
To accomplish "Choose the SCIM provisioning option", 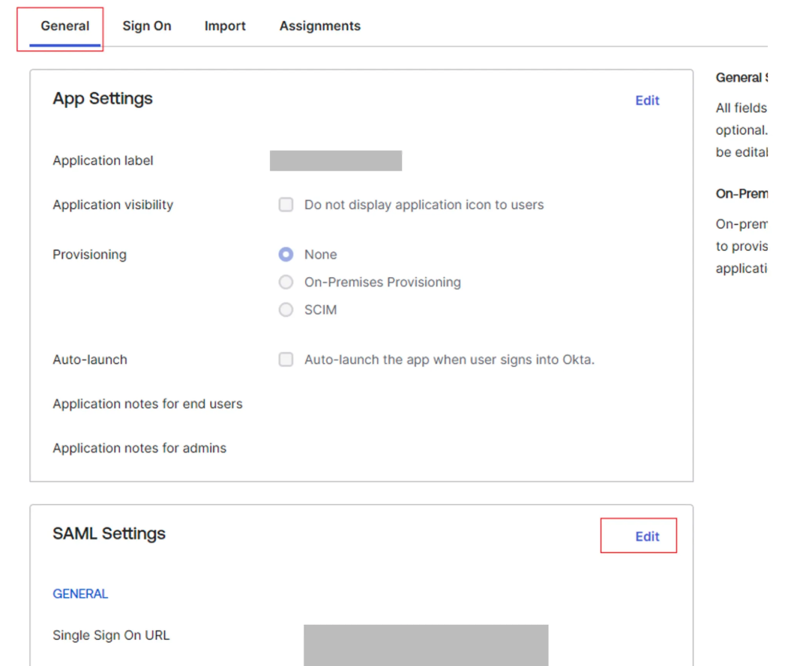I will (286, 309).
